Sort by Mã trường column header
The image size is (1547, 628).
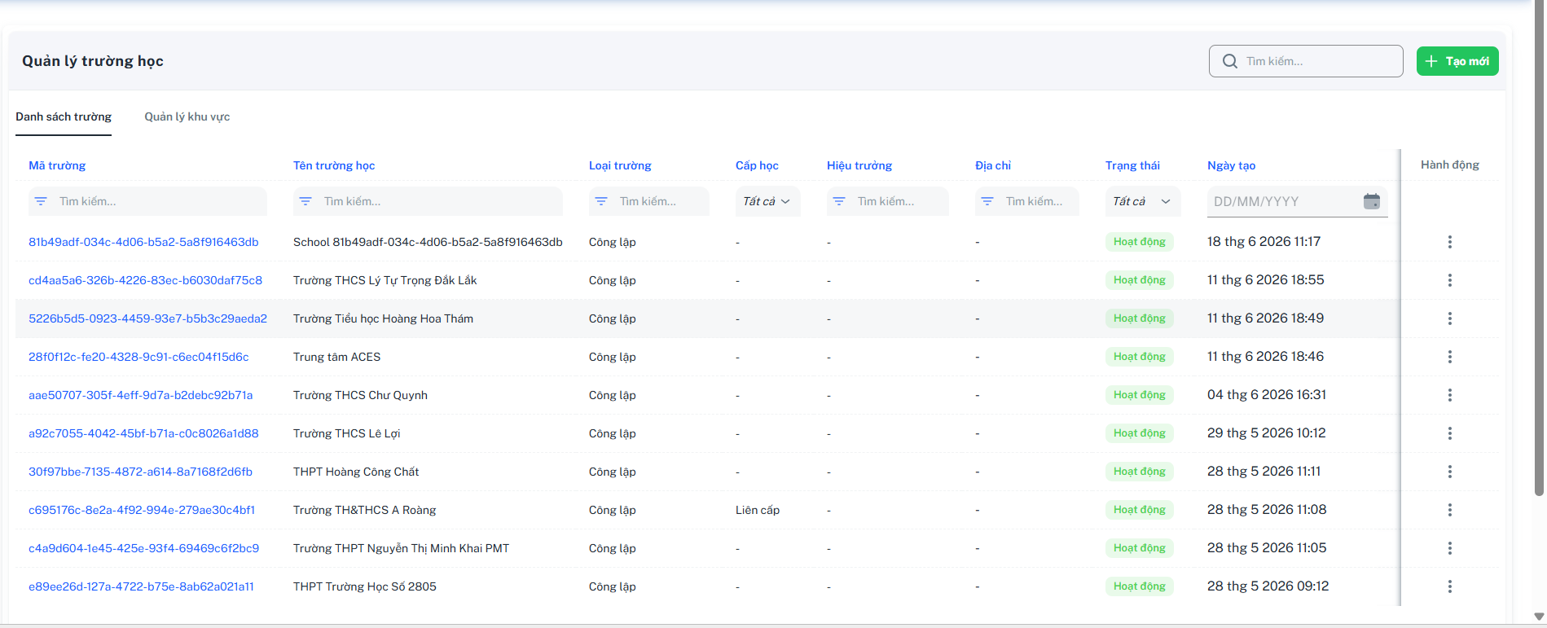coord(57,165)
